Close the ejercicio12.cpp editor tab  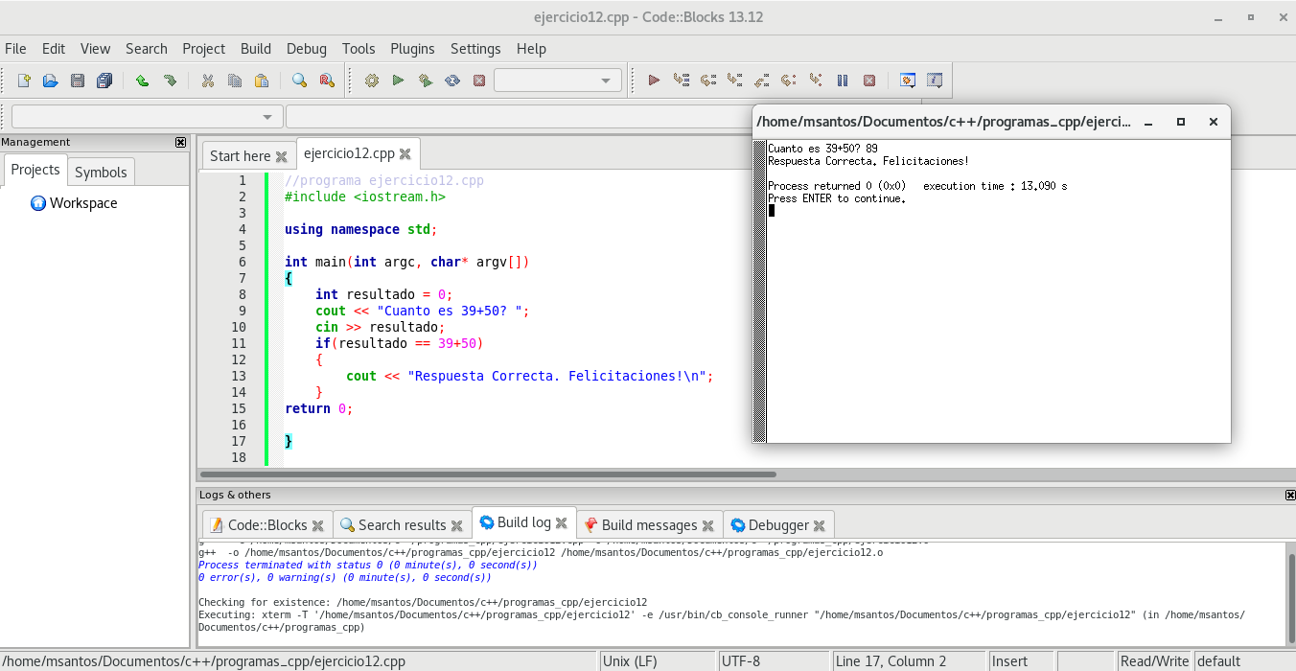[x=405, y=154]
